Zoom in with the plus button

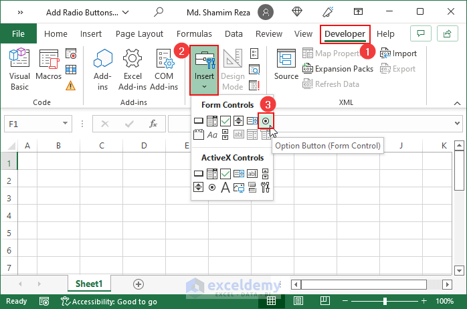(x=424, y=301)
